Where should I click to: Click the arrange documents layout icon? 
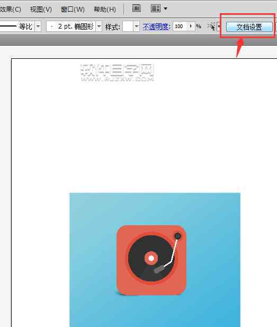[x=156, y=8]
